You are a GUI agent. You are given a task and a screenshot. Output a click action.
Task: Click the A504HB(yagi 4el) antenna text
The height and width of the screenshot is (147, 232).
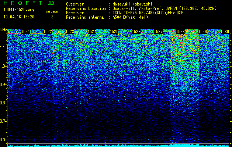pyautogui.click(x=130, y=17)
